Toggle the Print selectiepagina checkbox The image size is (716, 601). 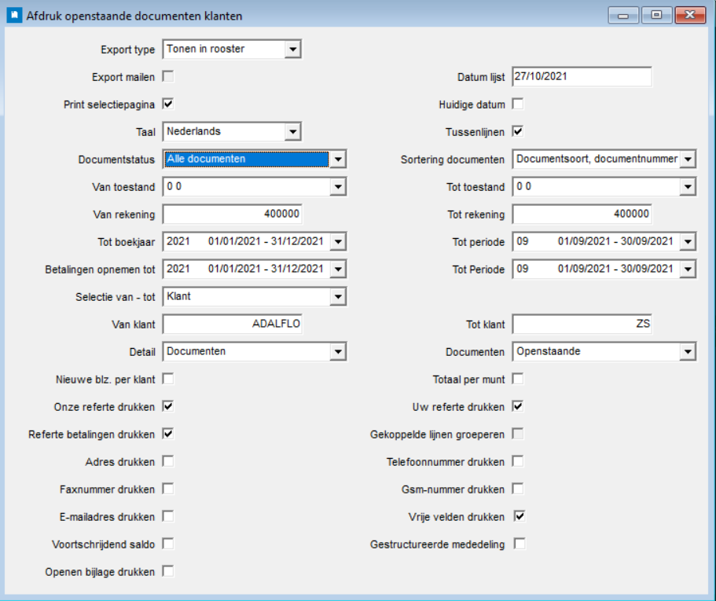168,104
